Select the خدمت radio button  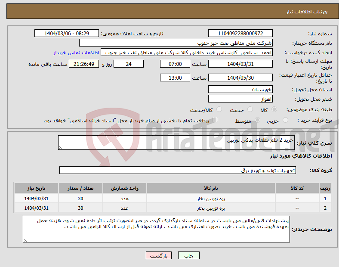point(250,109)
